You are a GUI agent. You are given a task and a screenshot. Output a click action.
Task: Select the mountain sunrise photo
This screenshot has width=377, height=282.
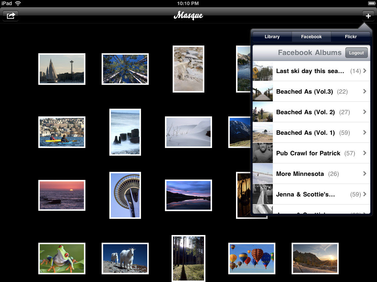pyautogui.click(x=315, y=258)
